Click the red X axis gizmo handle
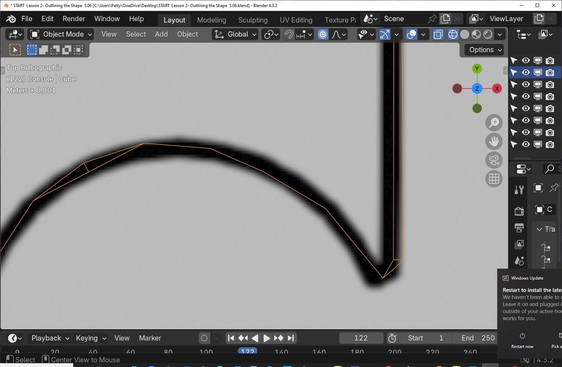562x367 pixels. tap(497, 89)
